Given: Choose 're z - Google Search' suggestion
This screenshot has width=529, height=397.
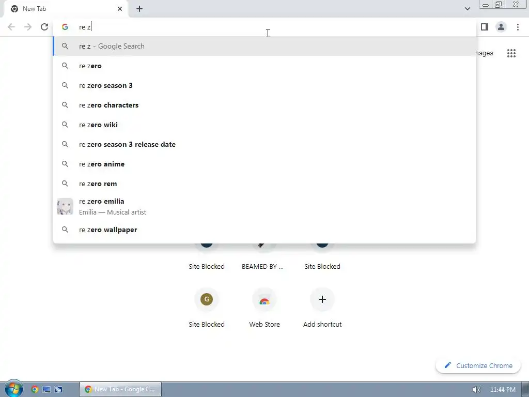Looking at the screenshot, I should 264,46.
